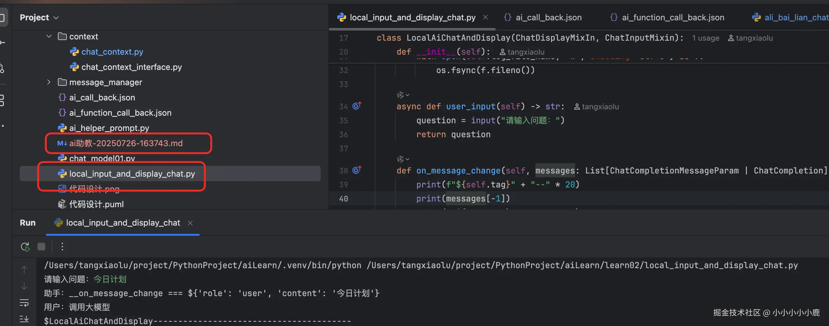Screen dimensions: 829x326
Task: Close the local_input_and_display_chat Run tab
Action: click(190, 223)
